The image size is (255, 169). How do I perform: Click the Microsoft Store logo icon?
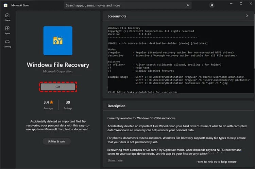click(5, 5)
